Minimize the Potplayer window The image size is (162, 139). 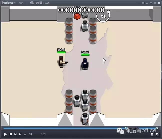click(x=147, y=3)
